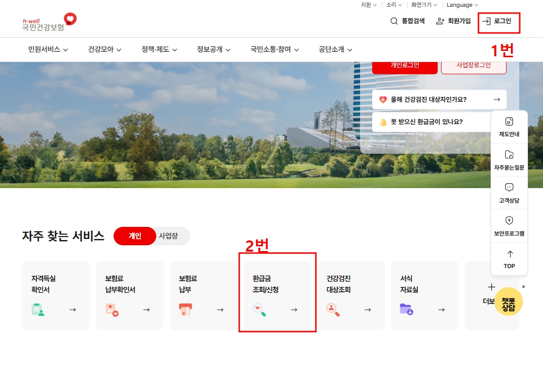
Task: Expand the 공단소개 menu
Action: pyautogui.click(x=336, y=49)
